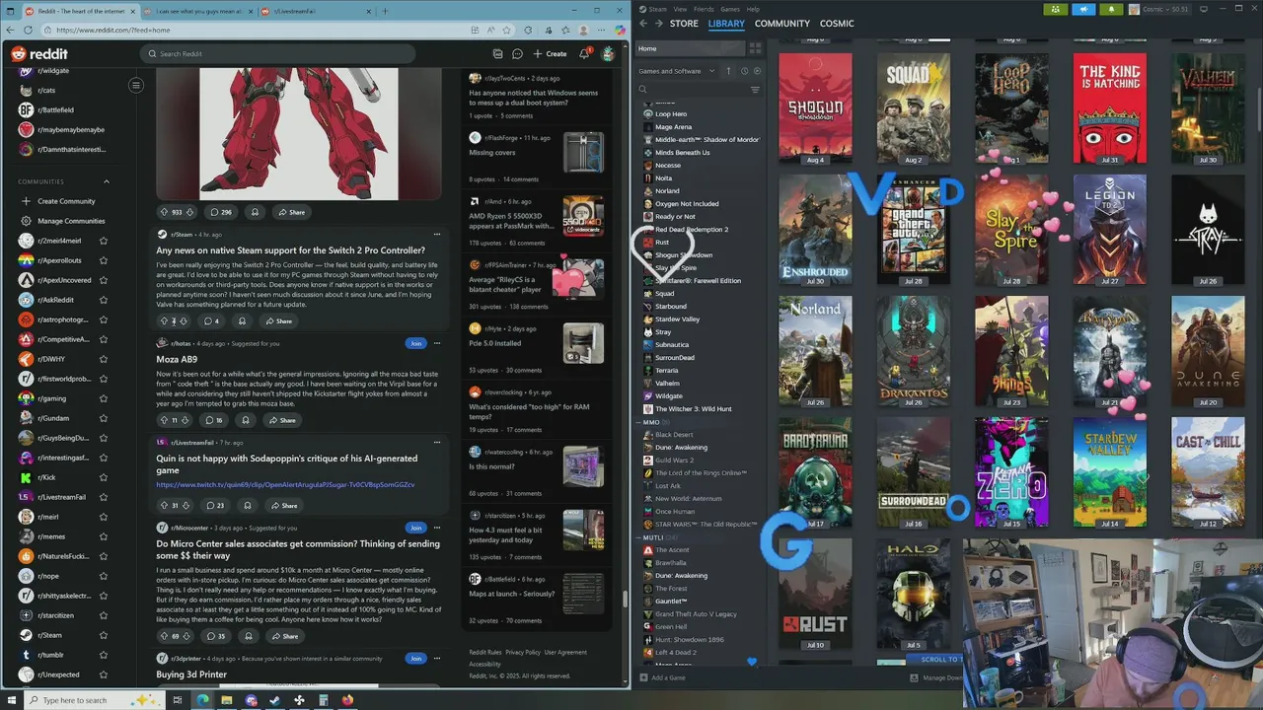Collapse the Communities section in Reddit
The image size is (1263, 710).
click(x=107, y=181)
